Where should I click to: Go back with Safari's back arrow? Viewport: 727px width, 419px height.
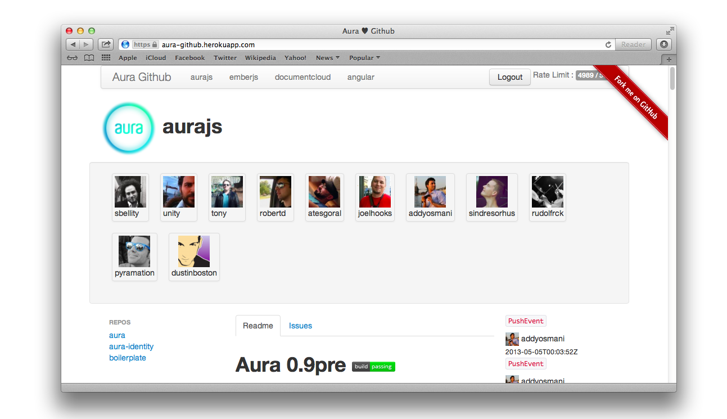[x=73, y=44]
